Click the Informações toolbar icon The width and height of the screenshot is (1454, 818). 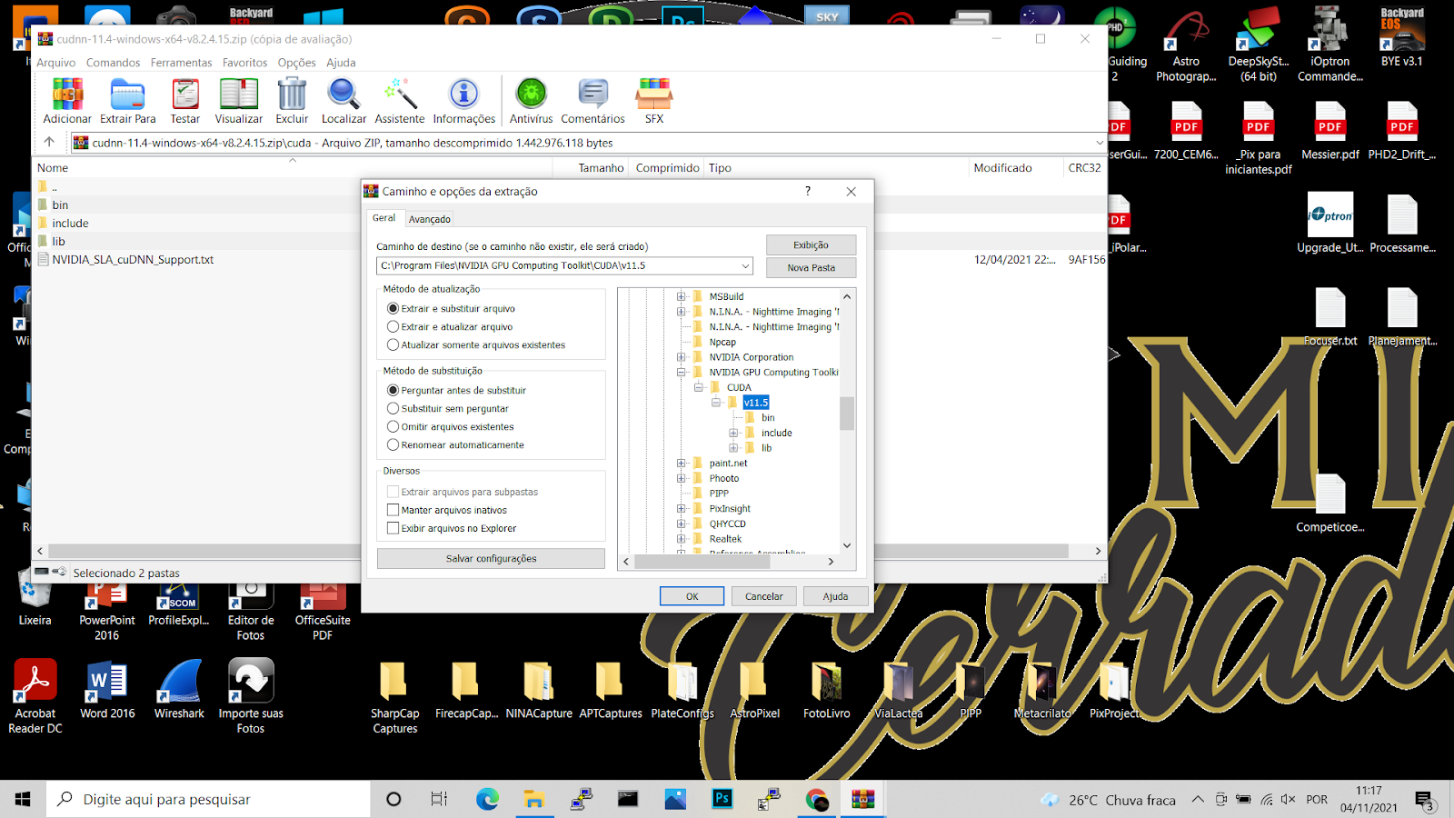[x=463, y=100]
